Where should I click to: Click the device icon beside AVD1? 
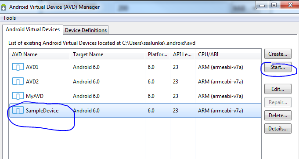[18, 67]
